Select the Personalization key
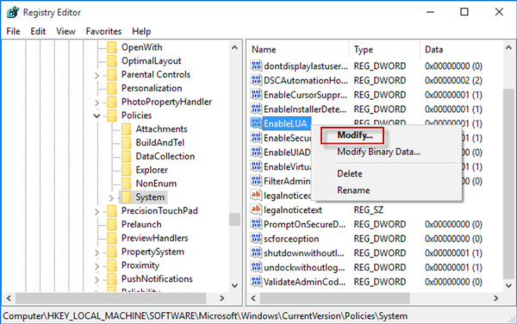This screenshot has height=324, width=517. pos(152,88)
